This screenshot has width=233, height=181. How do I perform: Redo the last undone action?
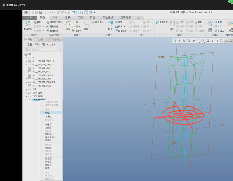click(x=51, y=12)
